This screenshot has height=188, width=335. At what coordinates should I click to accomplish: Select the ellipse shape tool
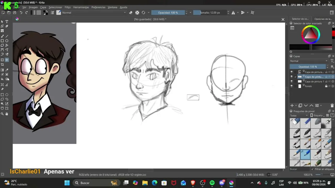[x=7, y=41]
